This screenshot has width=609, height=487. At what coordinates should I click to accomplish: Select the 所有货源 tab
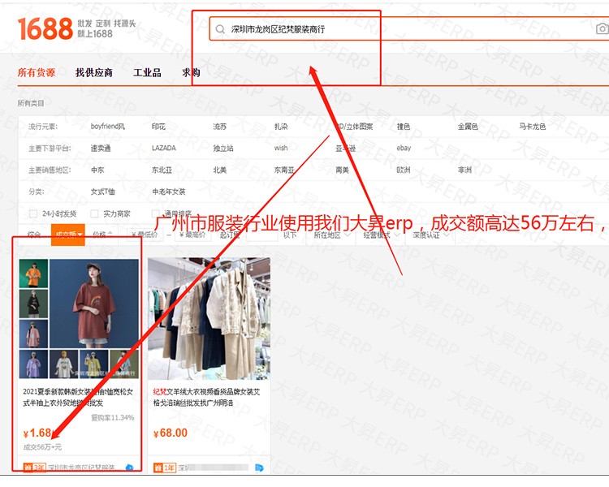click(x=36, y=72)
